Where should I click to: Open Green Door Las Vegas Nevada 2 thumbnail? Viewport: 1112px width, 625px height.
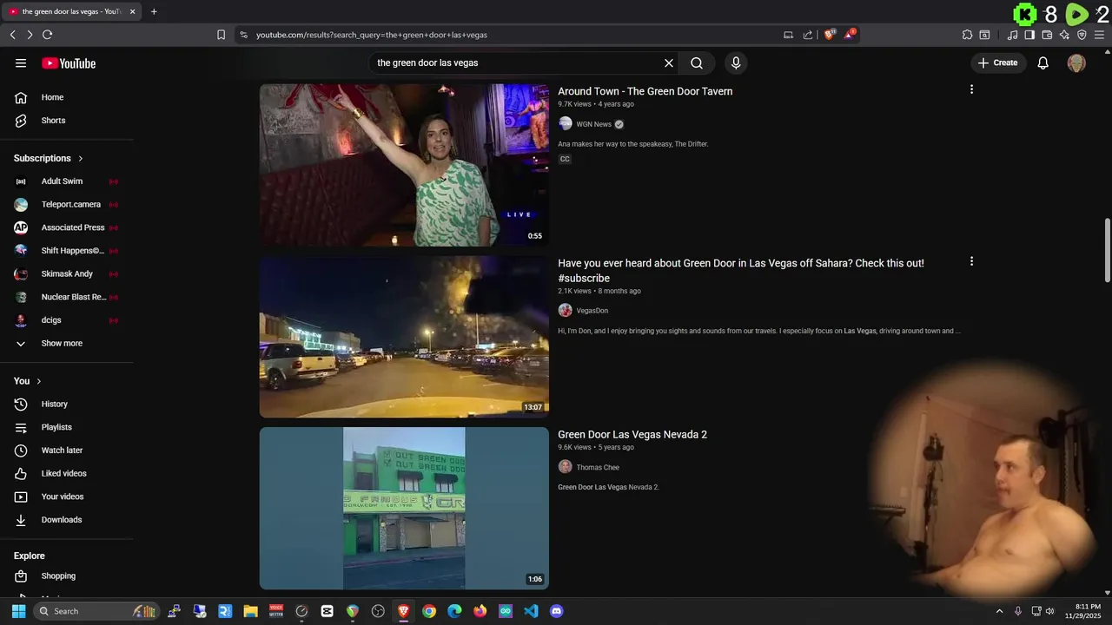click(404, 508)
